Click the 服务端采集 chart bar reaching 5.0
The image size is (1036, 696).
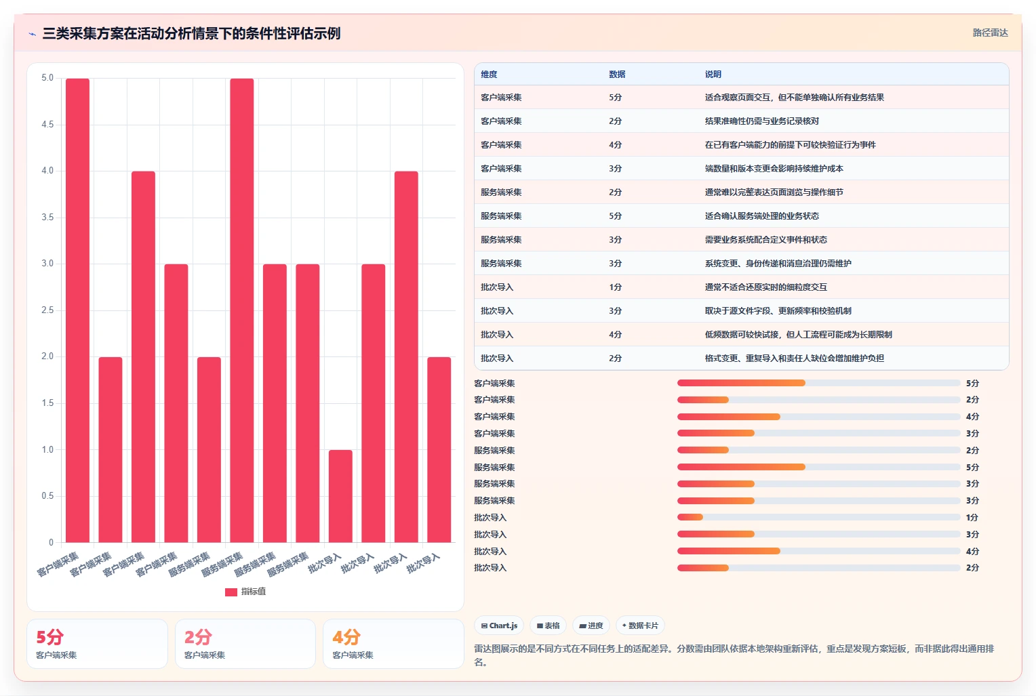pos(242,310)
